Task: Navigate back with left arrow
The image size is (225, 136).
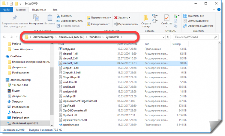Action: (x=4, y=37)
